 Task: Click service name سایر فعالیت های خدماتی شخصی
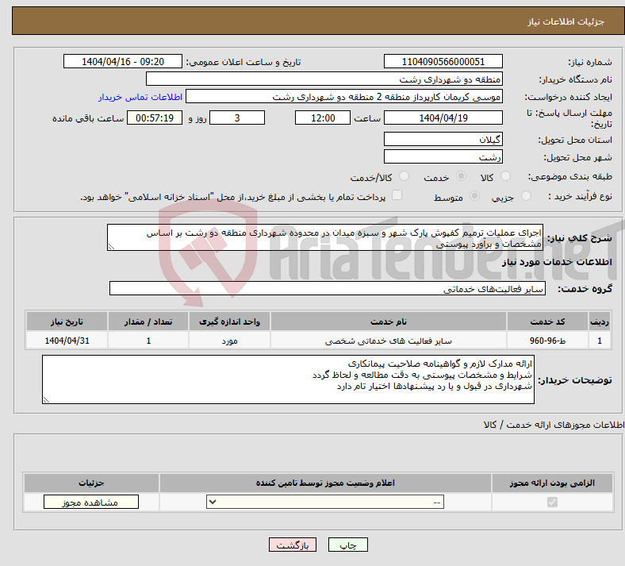[x=388, y=341]
